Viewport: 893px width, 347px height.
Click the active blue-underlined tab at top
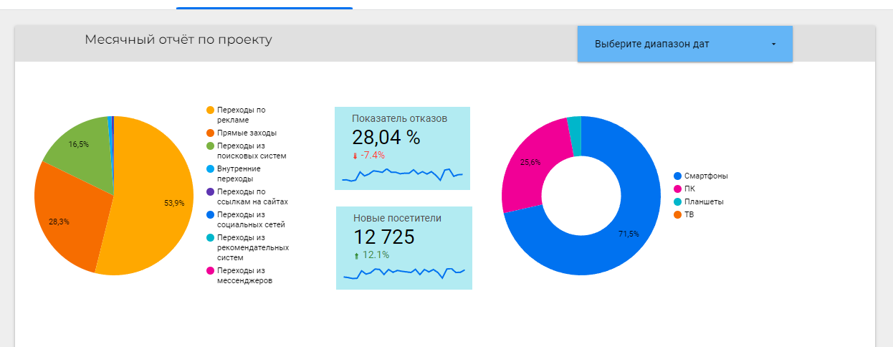[x=264, y=6]
